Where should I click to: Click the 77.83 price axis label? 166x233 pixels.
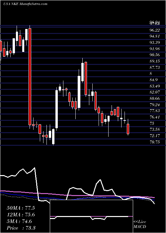[x=155, y=111]
